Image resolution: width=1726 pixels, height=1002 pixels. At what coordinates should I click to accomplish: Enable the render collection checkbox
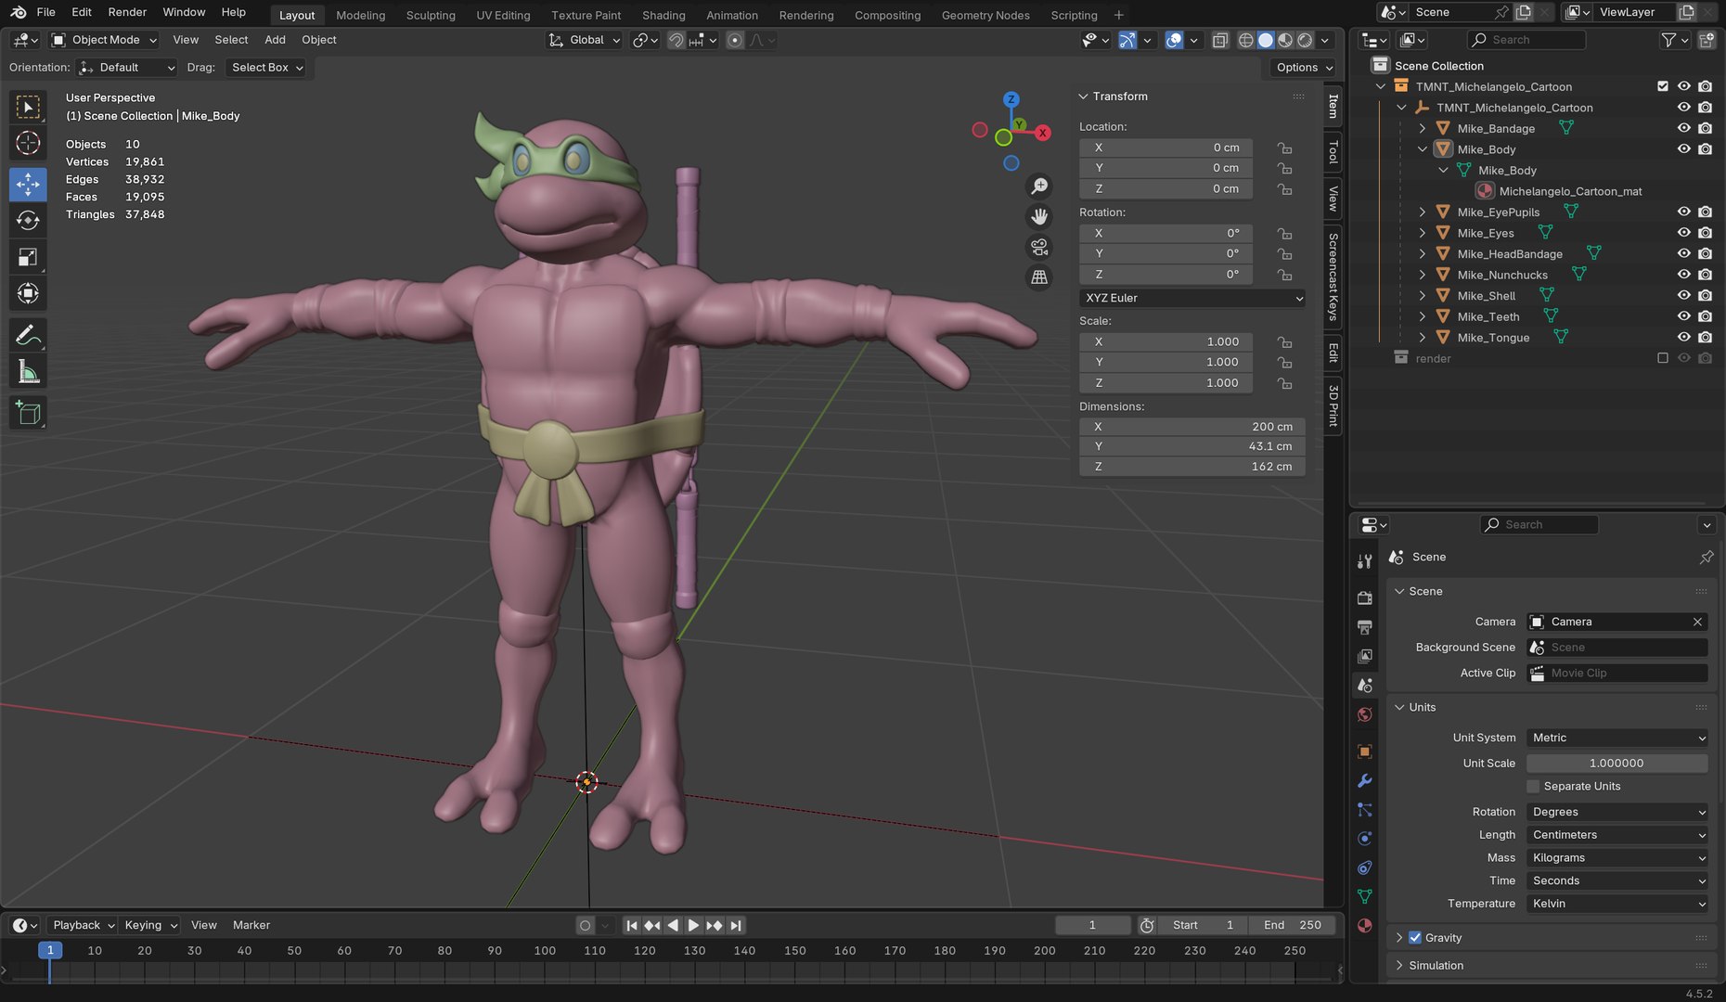1662,358
